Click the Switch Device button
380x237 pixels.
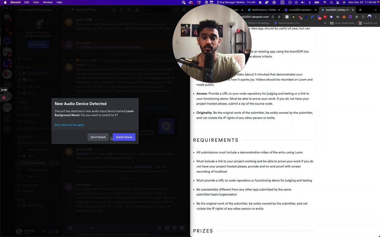(124, 137)
